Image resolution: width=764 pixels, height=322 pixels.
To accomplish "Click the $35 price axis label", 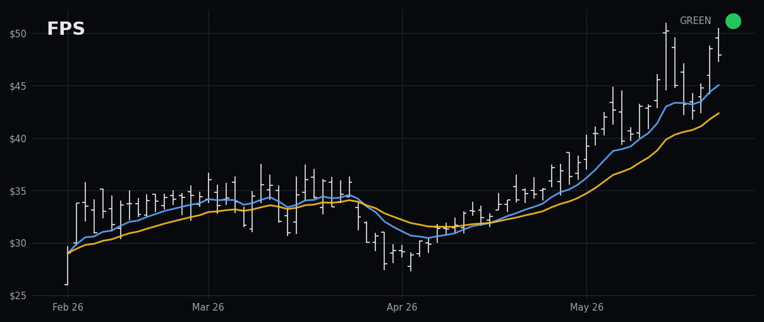I will click(x=18, y=191).
